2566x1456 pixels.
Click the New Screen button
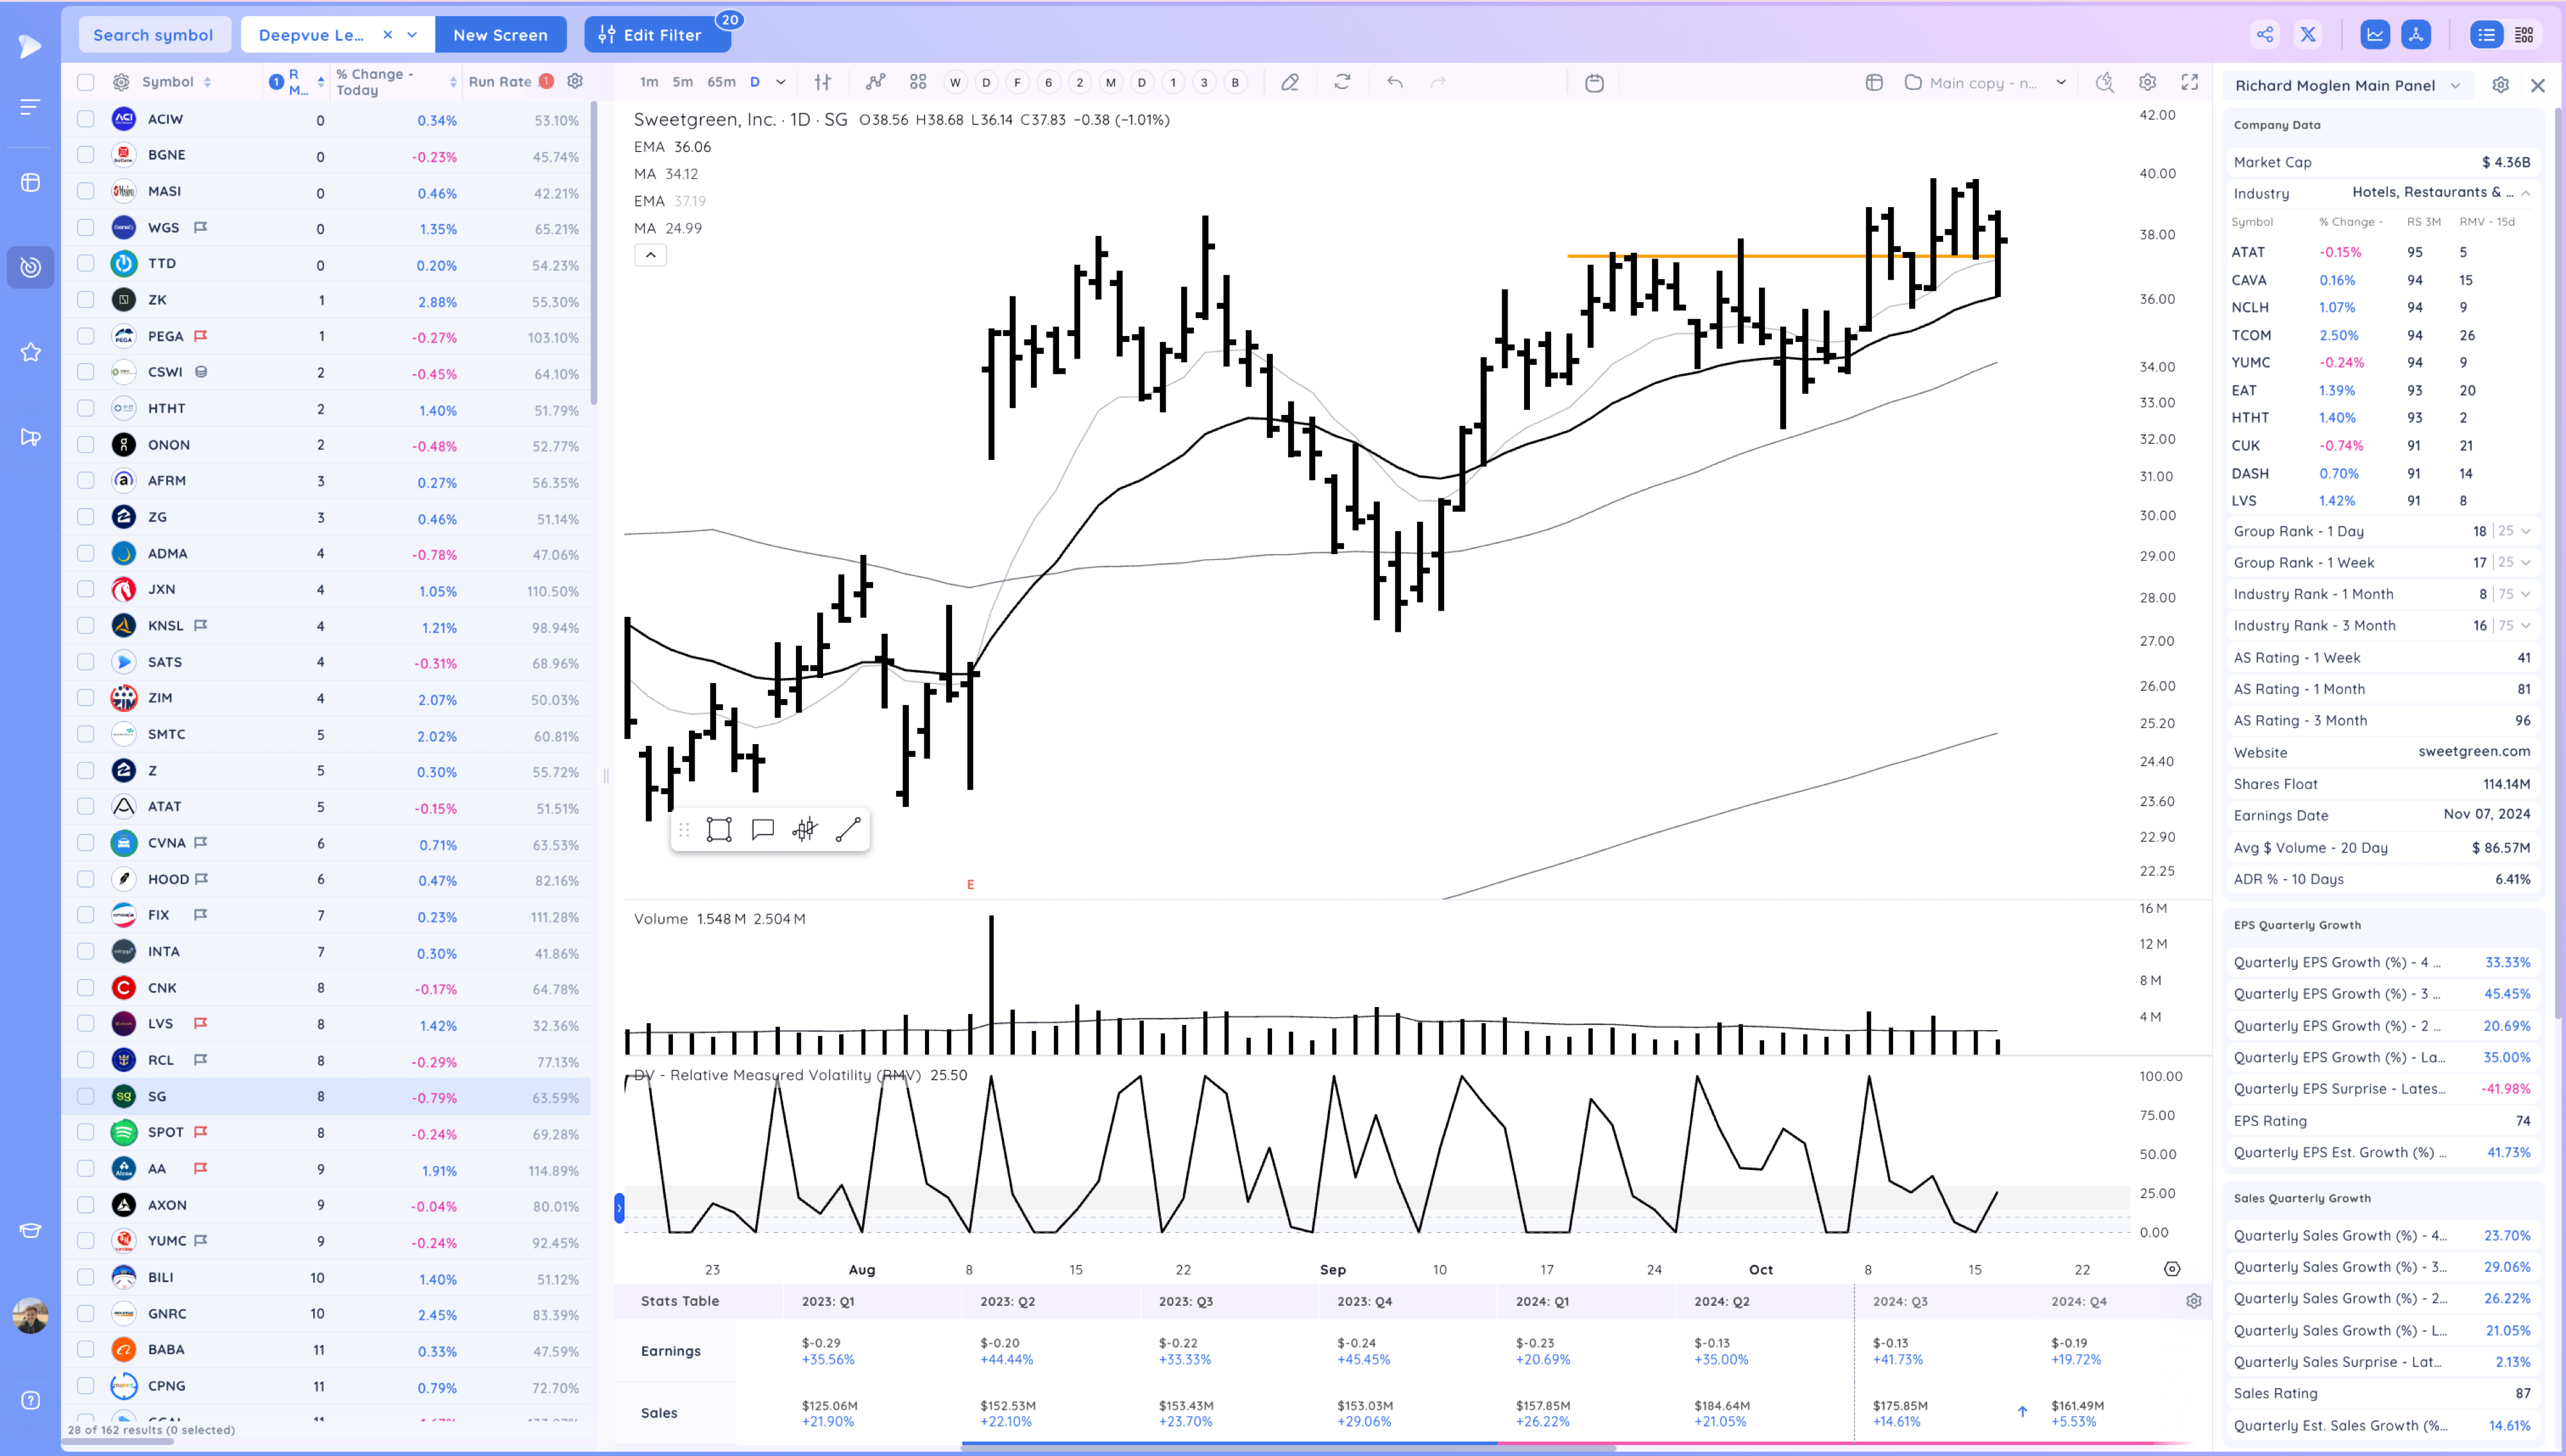[500, 34]
